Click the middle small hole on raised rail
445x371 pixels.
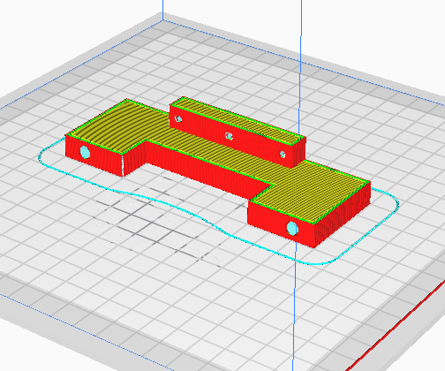[x=229, y=136]
